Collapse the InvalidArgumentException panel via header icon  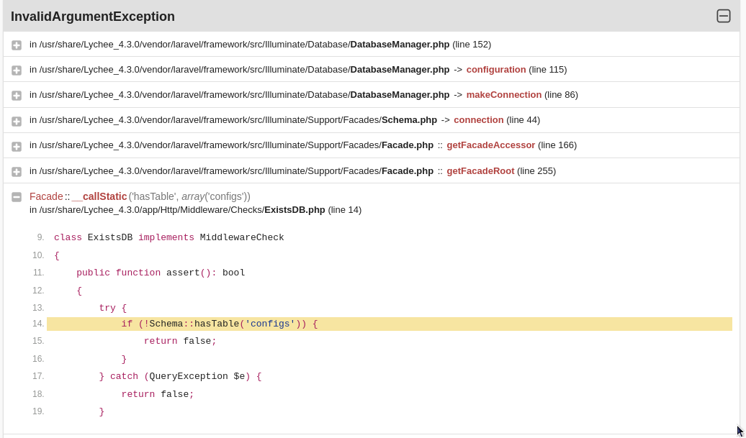[x=724, y=16]
